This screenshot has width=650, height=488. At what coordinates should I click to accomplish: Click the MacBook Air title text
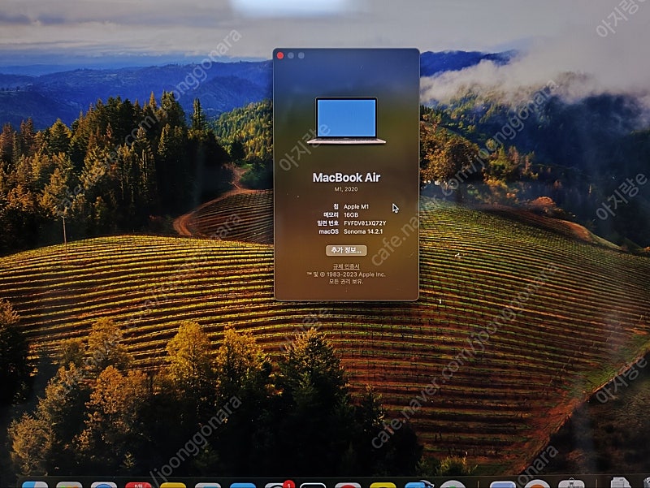pos(346,178)
